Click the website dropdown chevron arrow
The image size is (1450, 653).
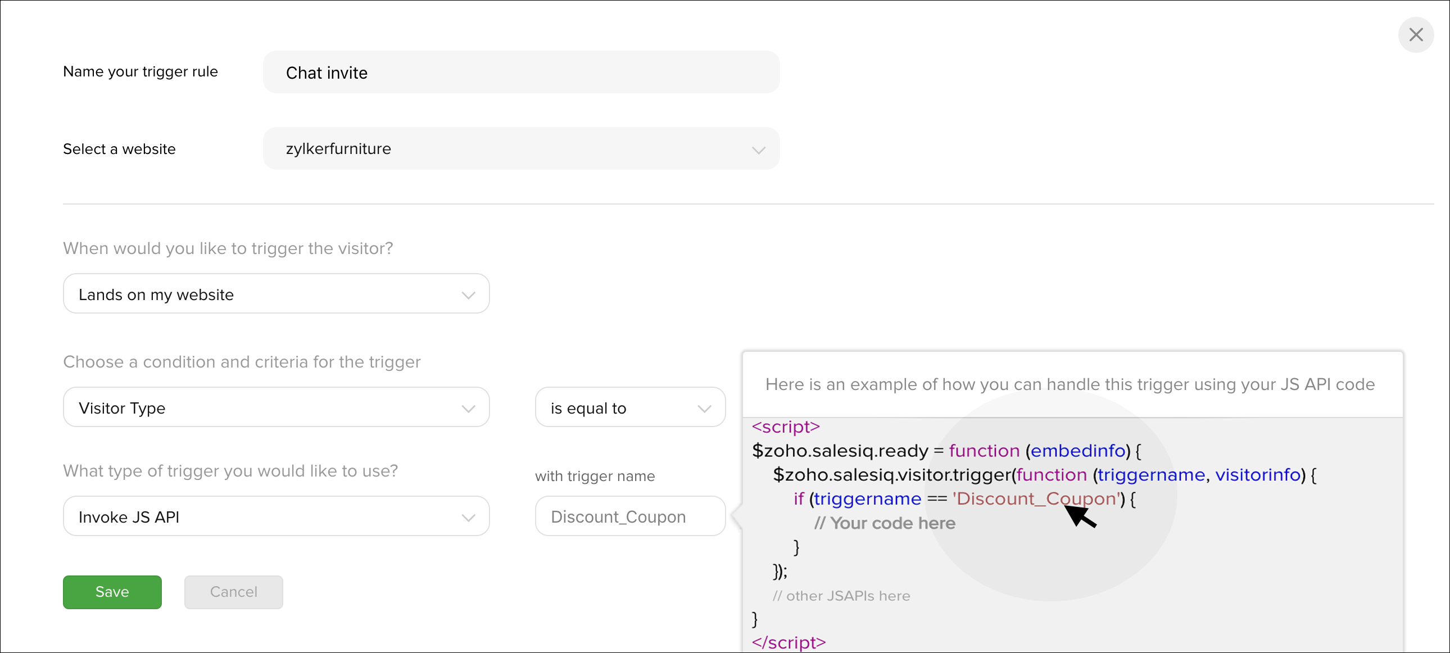(x=758, y=149)
